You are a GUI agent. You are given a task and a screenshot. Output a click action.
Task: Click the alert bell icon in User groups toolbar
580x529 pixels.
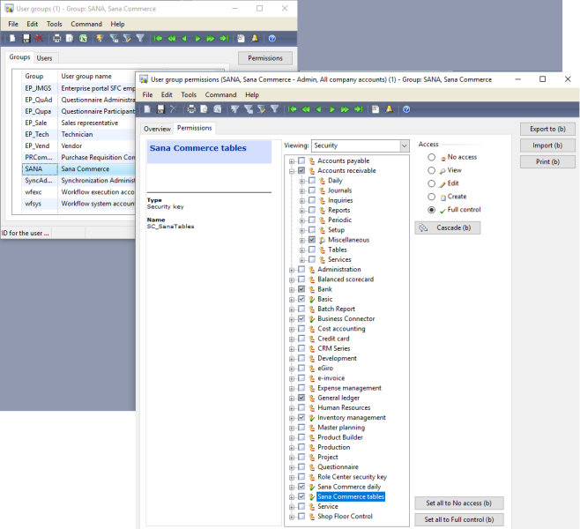(255, 38)
